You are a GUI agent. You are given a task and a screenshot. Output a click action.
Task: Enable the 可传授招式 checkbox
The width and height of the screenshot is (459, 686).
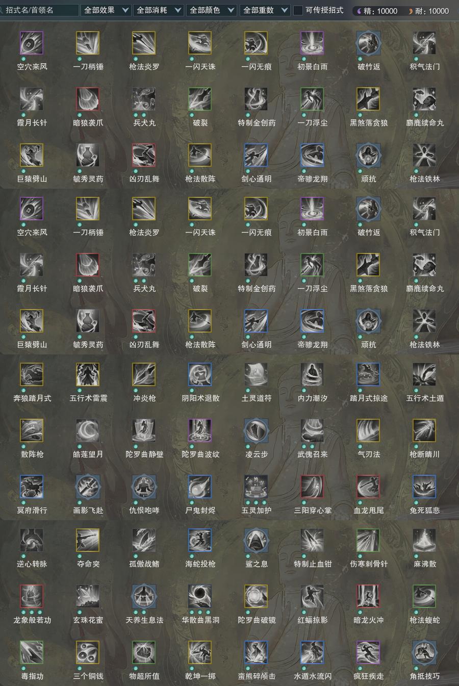click(298, 10)
